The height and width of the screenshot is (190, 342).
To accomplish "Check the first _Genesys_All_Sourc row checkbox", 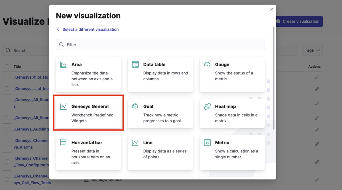I will click(7, 103).
